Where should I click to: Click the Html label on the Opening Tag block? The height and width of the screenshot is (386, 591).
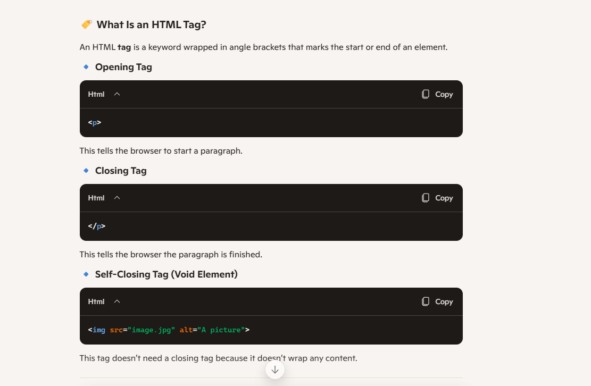[96, 94]
